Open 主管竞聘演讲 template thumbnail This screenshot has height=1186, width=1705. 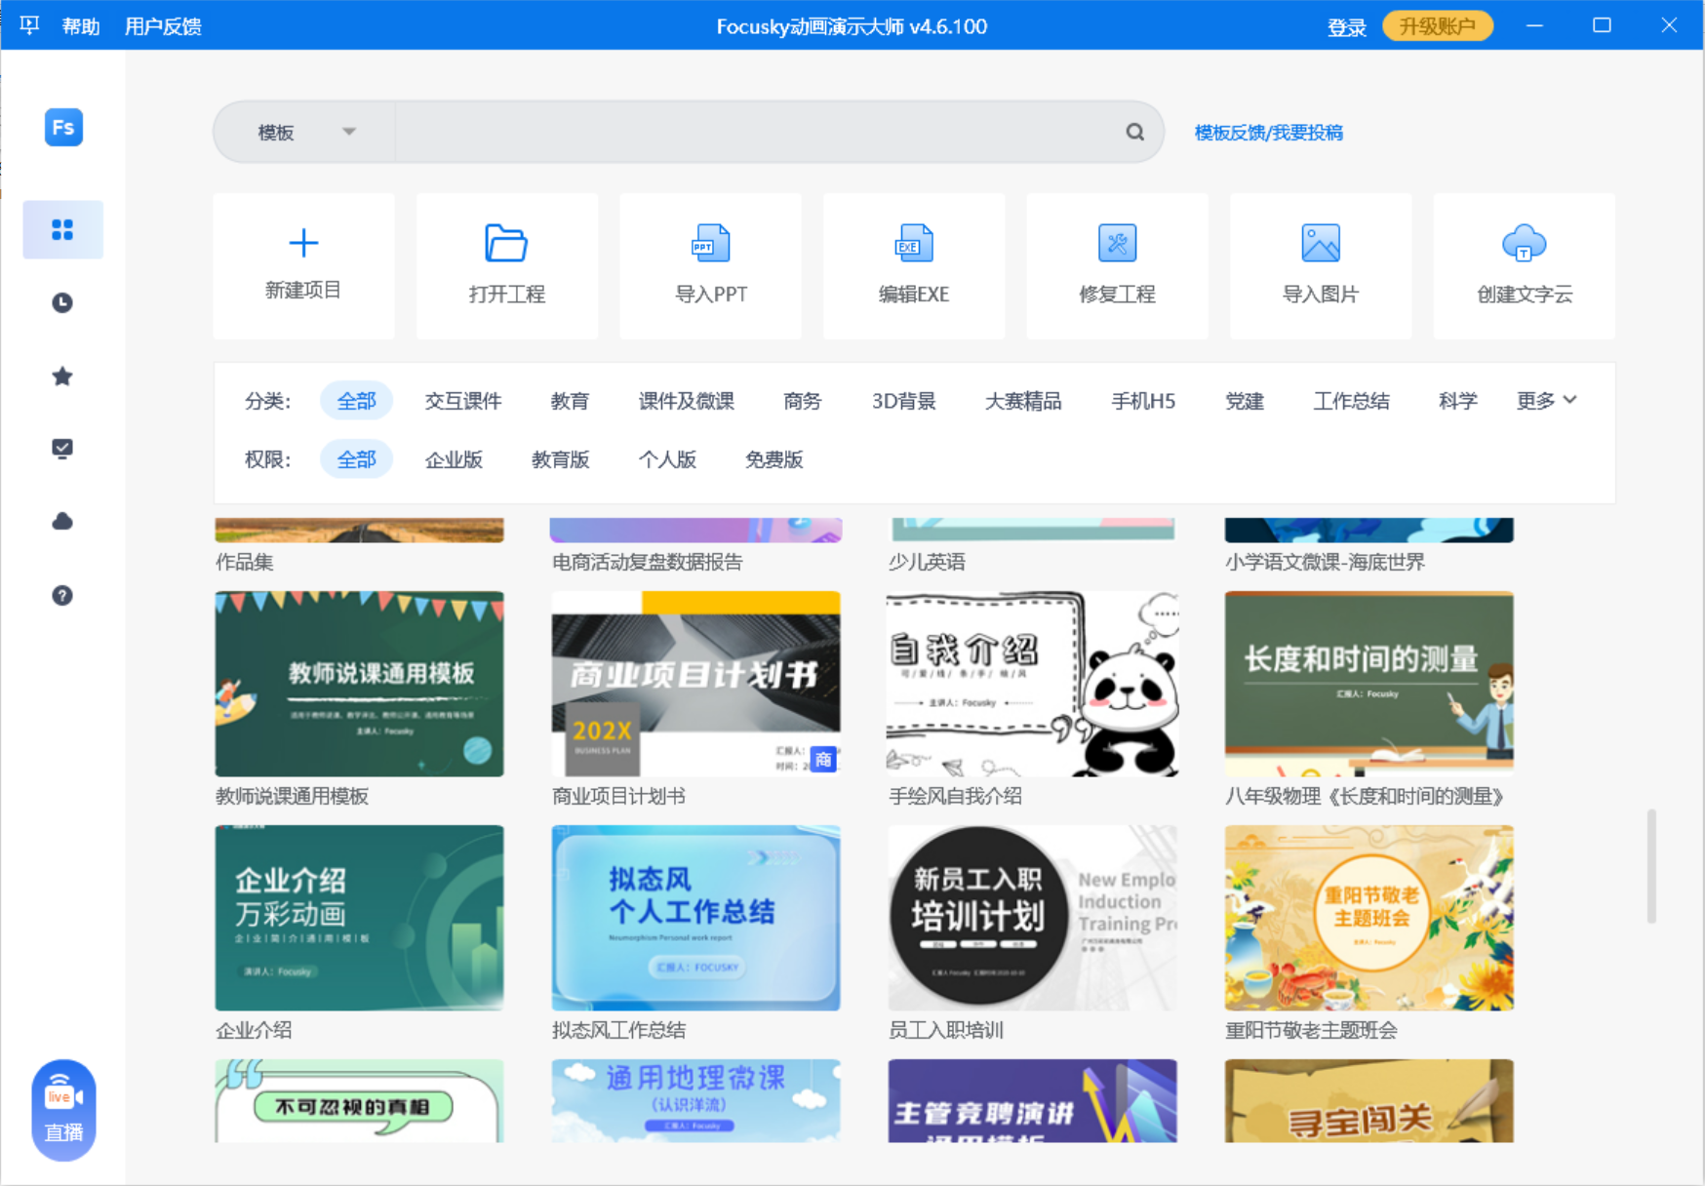(x=1033, y=1100)
